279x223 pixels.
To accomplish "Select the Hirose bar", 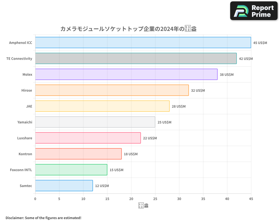I will (112, 90).
